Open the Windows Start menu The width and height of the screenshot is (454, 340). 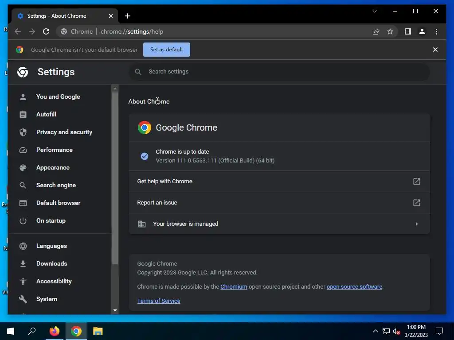[11, 331]
